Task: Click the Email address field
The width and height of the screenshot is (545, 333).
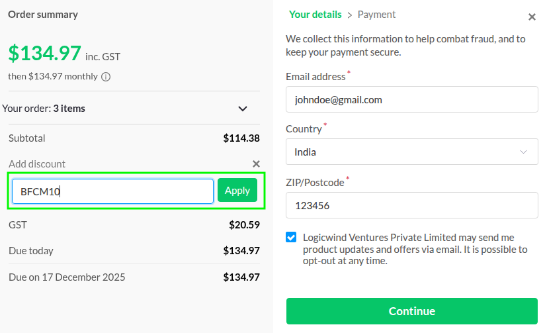Action: 411,100
